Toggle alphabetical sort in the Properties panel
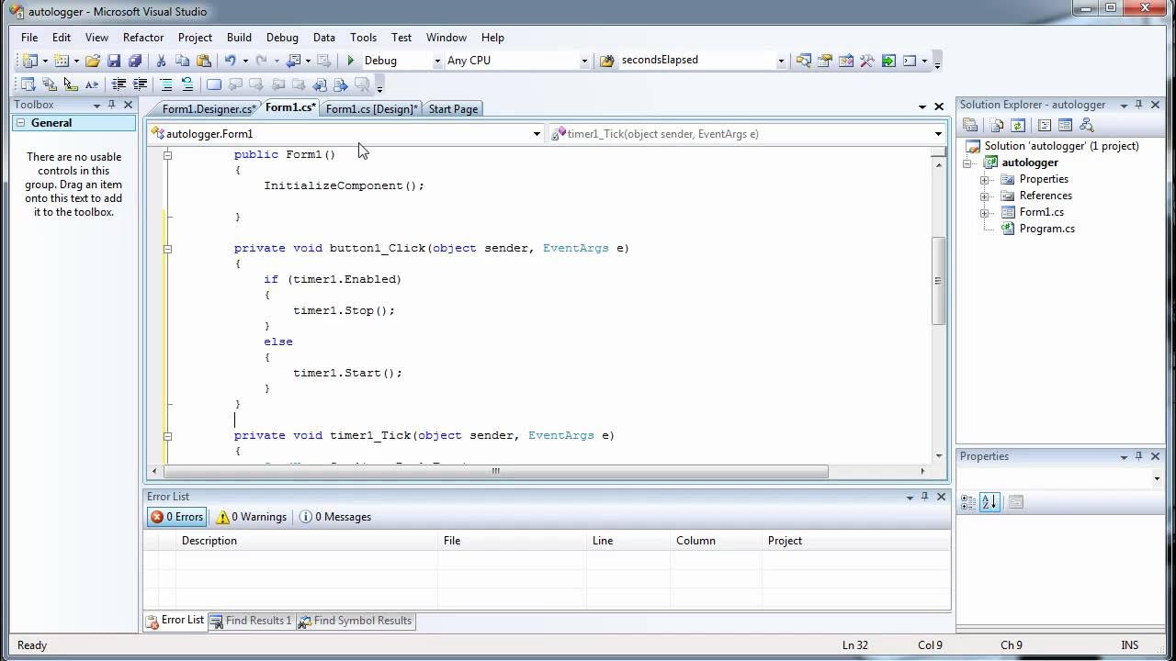 pyautogui.click(x=989, y=502)
